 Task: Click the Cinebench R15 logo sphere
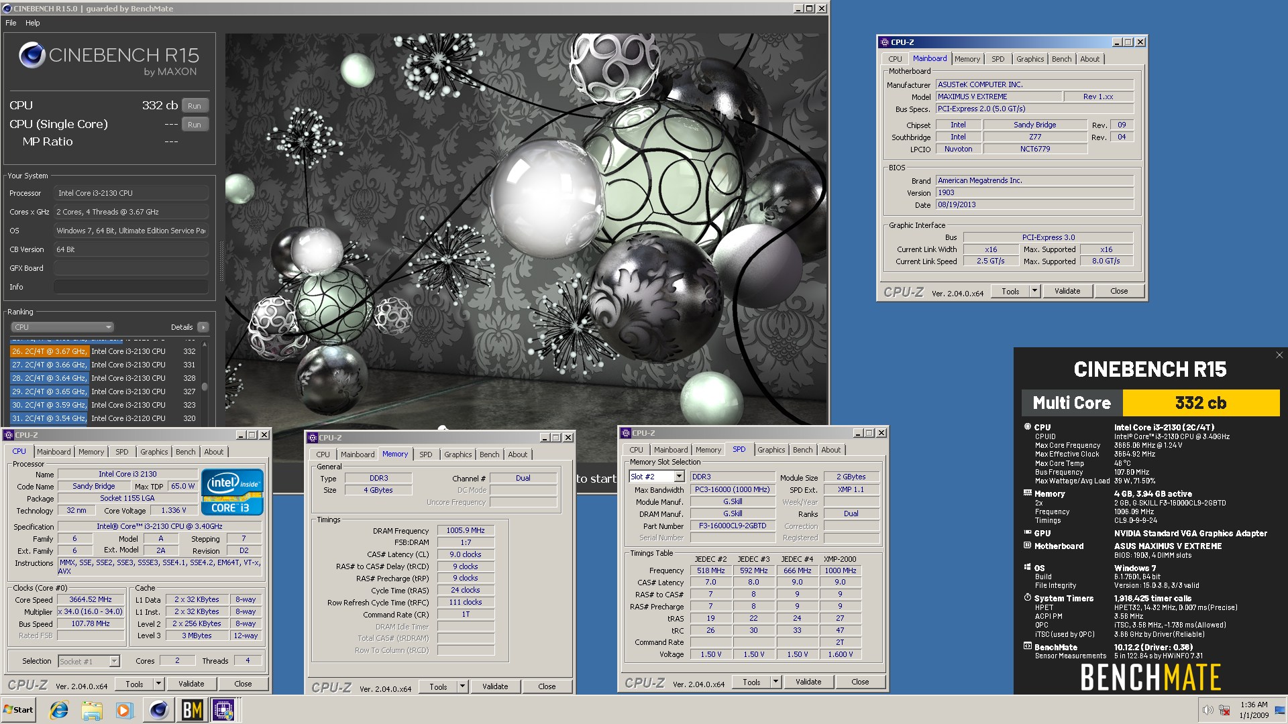pos(32,55)
